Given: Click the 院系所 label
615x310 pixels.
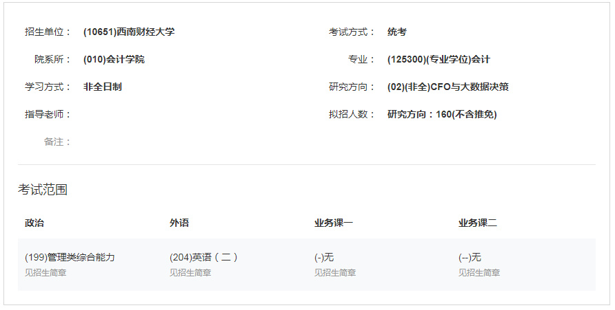Looking at the screenshot, I should click(52, 59).
